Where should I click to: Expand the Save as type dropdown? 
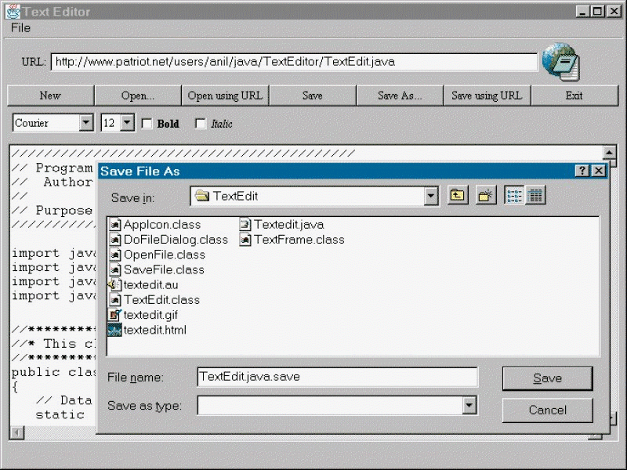tap(469, 405)
